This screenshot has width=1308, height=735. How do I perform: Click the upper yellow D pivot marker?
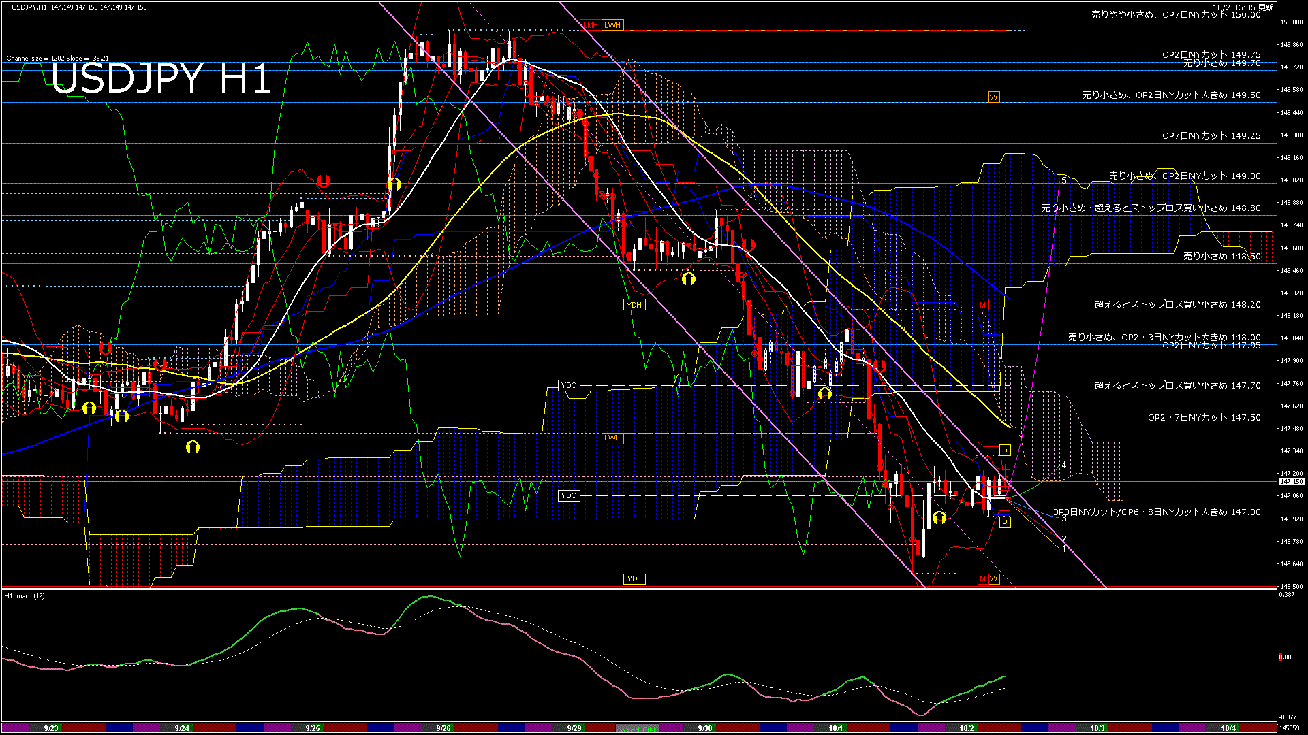[x=1004, y=451]
